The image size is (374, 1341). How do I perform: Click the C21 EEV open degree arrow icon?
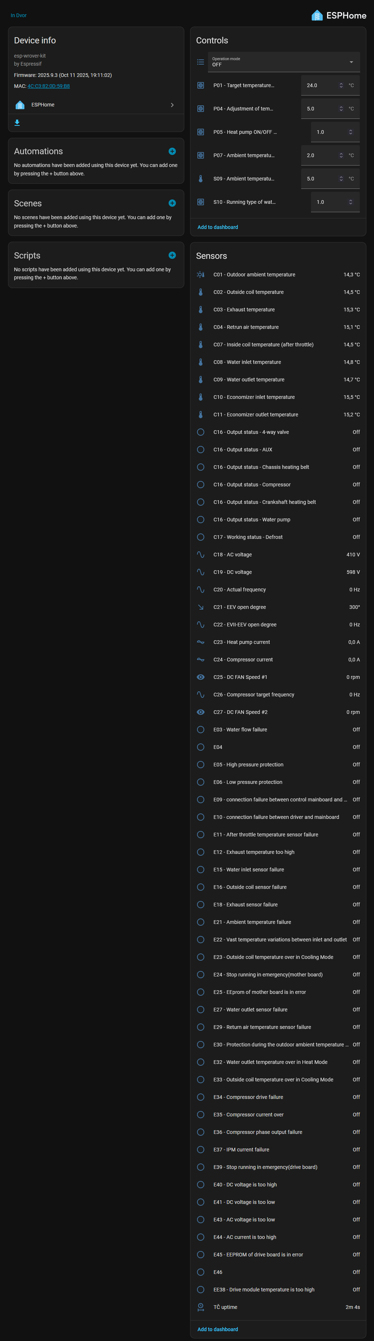point(200,607)
